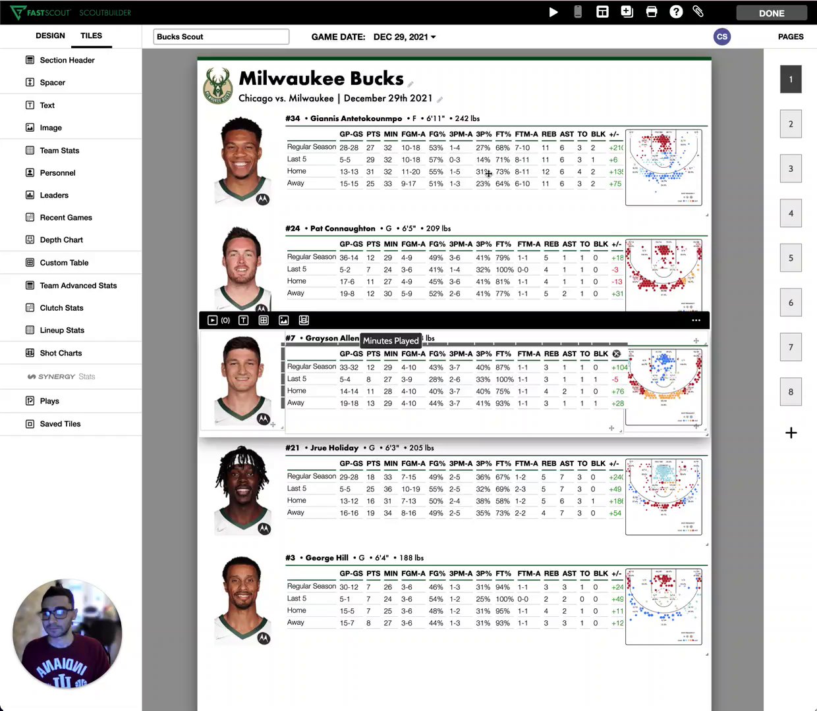Click the DONE button
The image size is (817, 711).
pyautogui.click(x=772, y=13)
